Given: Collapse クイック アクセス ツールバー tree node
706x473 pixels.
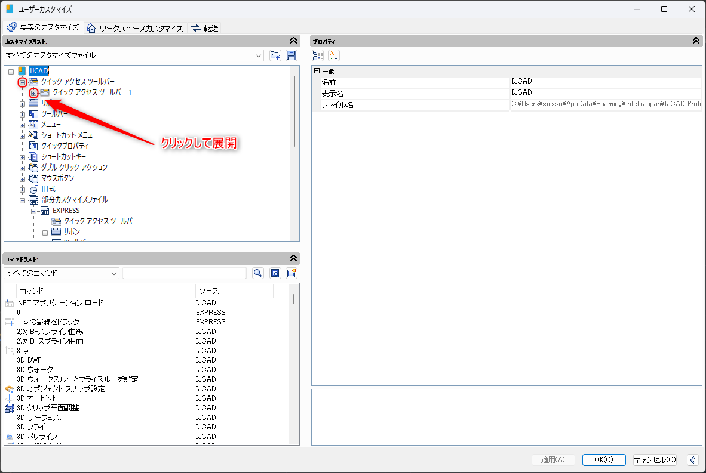Looking at the screenshot, I should pyautogui.click(x=22, y=82).
